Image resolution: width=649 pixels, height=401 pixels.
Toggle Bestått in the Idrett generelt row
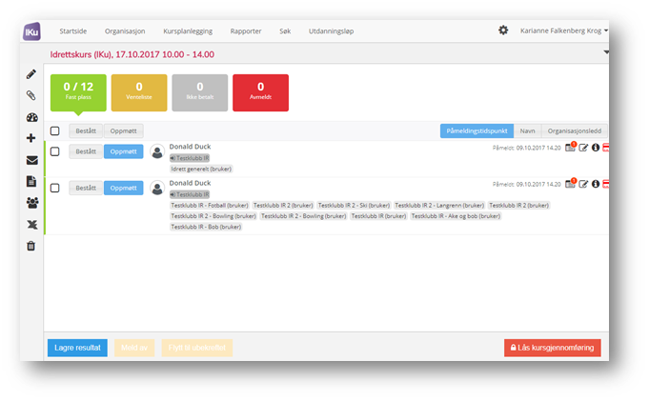86,151
